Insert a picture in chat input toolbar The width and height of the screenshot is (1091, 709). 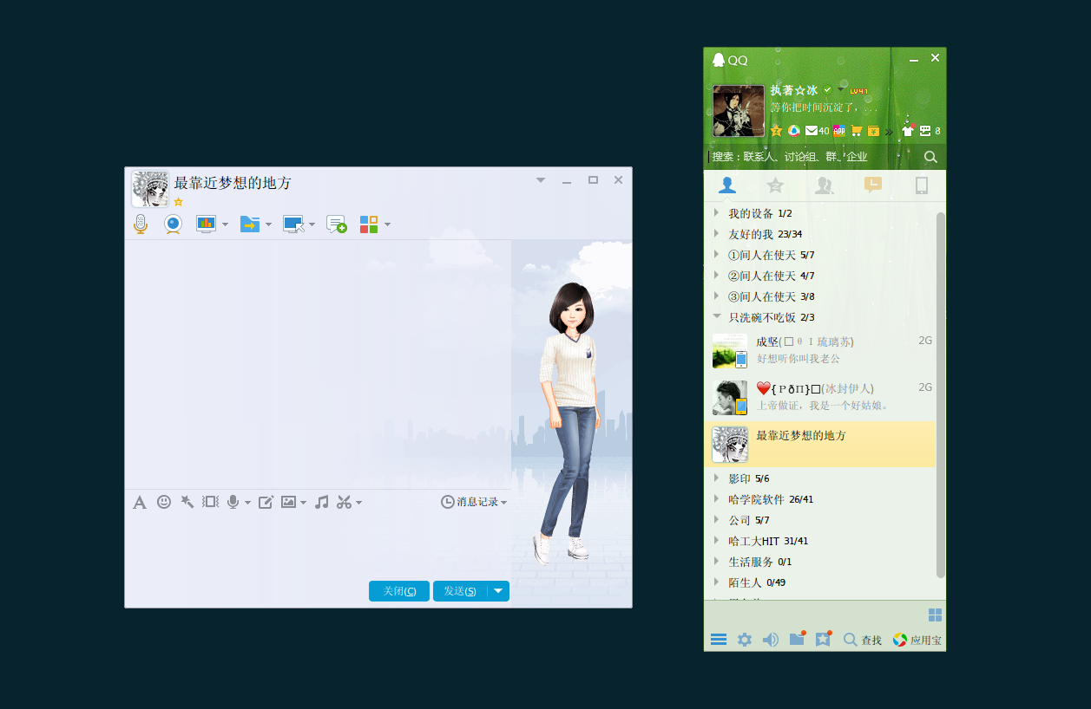tap(288, 501)
